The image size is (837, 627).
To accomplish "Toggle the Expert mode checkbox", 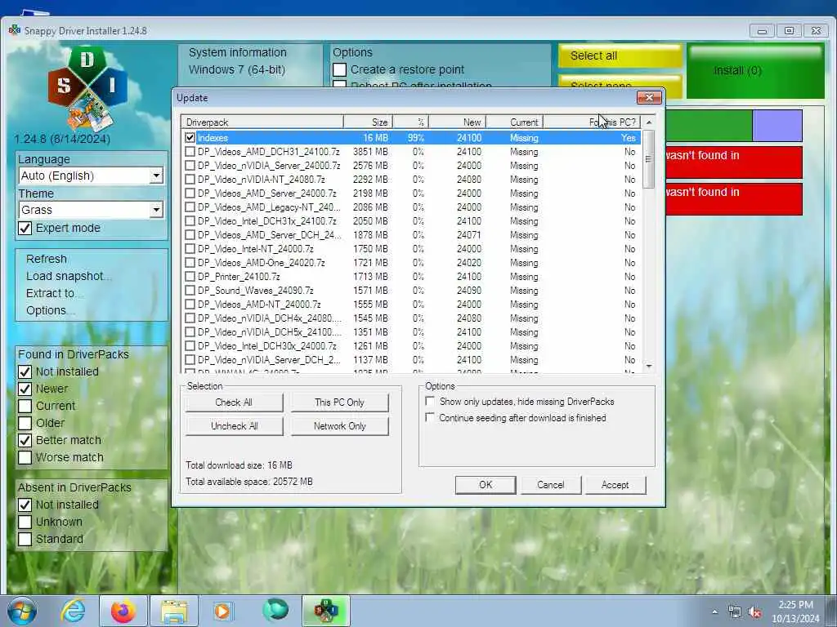I will (x=25, y=229).
